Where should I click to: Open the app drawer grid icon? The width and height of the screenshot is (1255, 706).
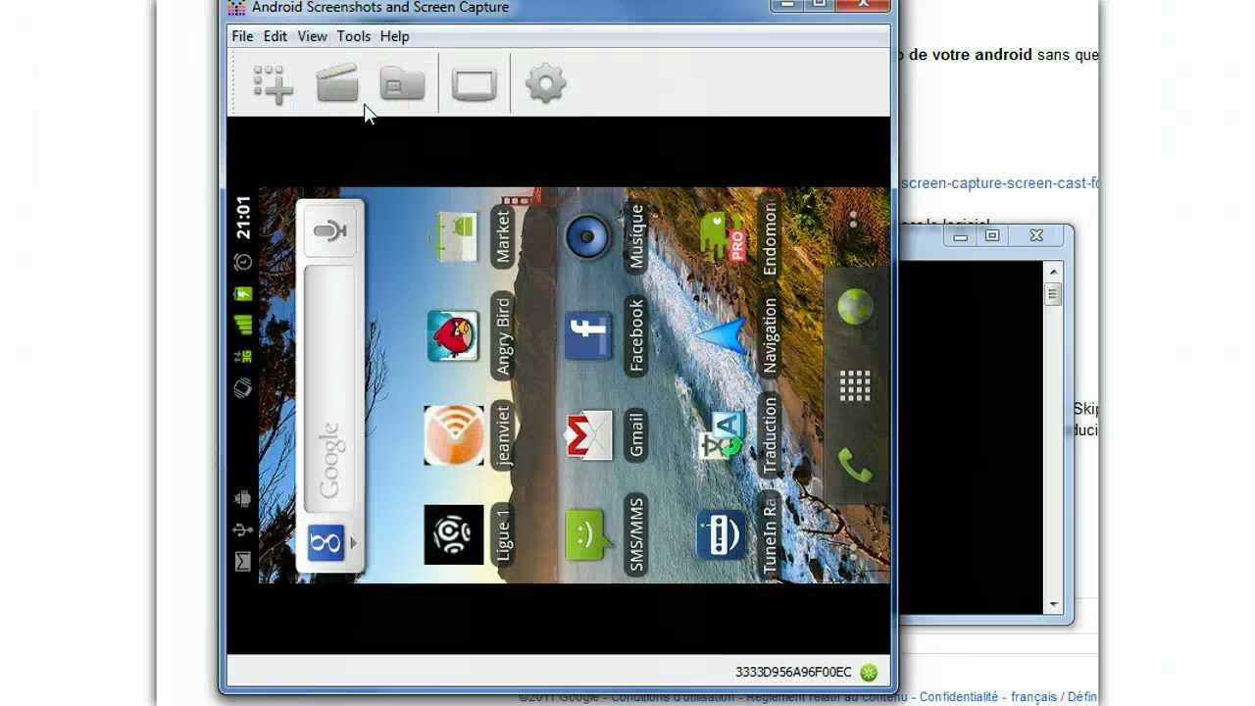855,385
